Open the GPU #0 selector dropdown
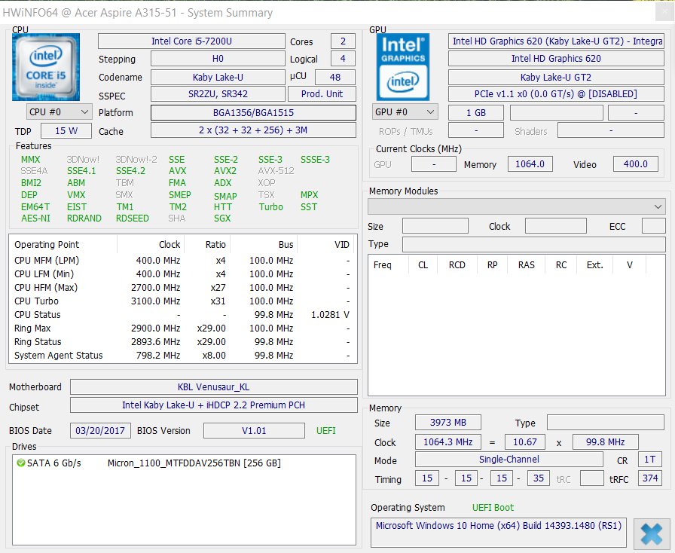This screenshot has width=675, height=553. click(x=405, y=112)
